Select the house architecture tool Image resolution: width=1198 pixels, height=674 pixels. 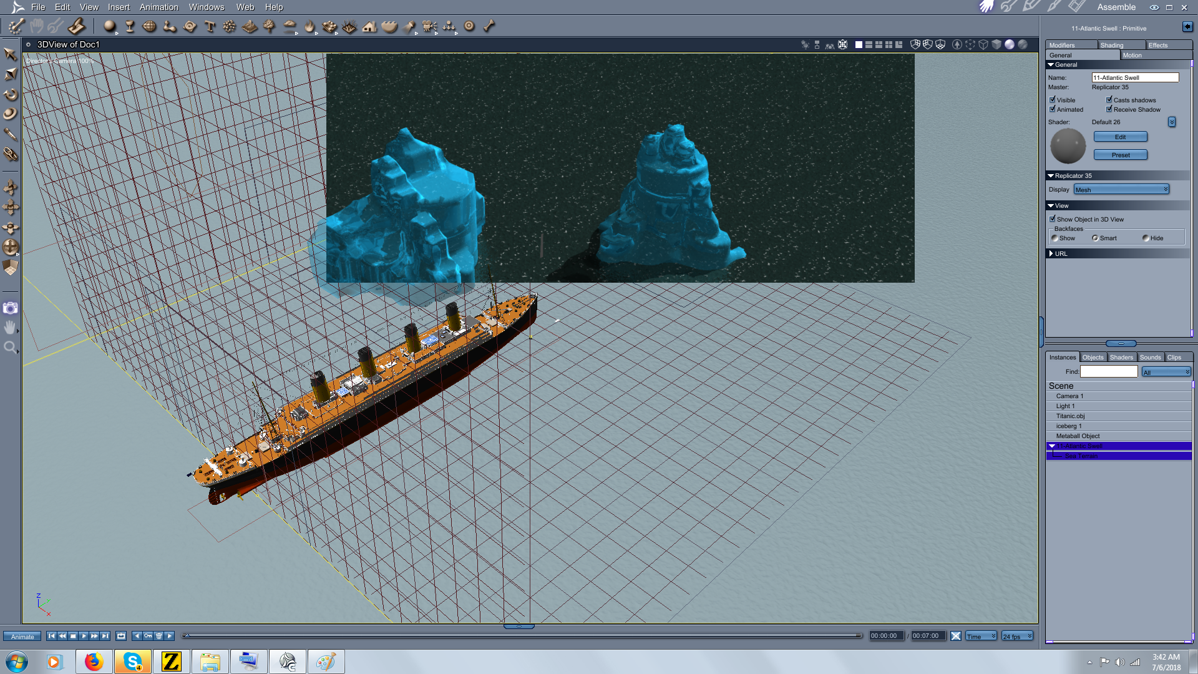[369, 26]
